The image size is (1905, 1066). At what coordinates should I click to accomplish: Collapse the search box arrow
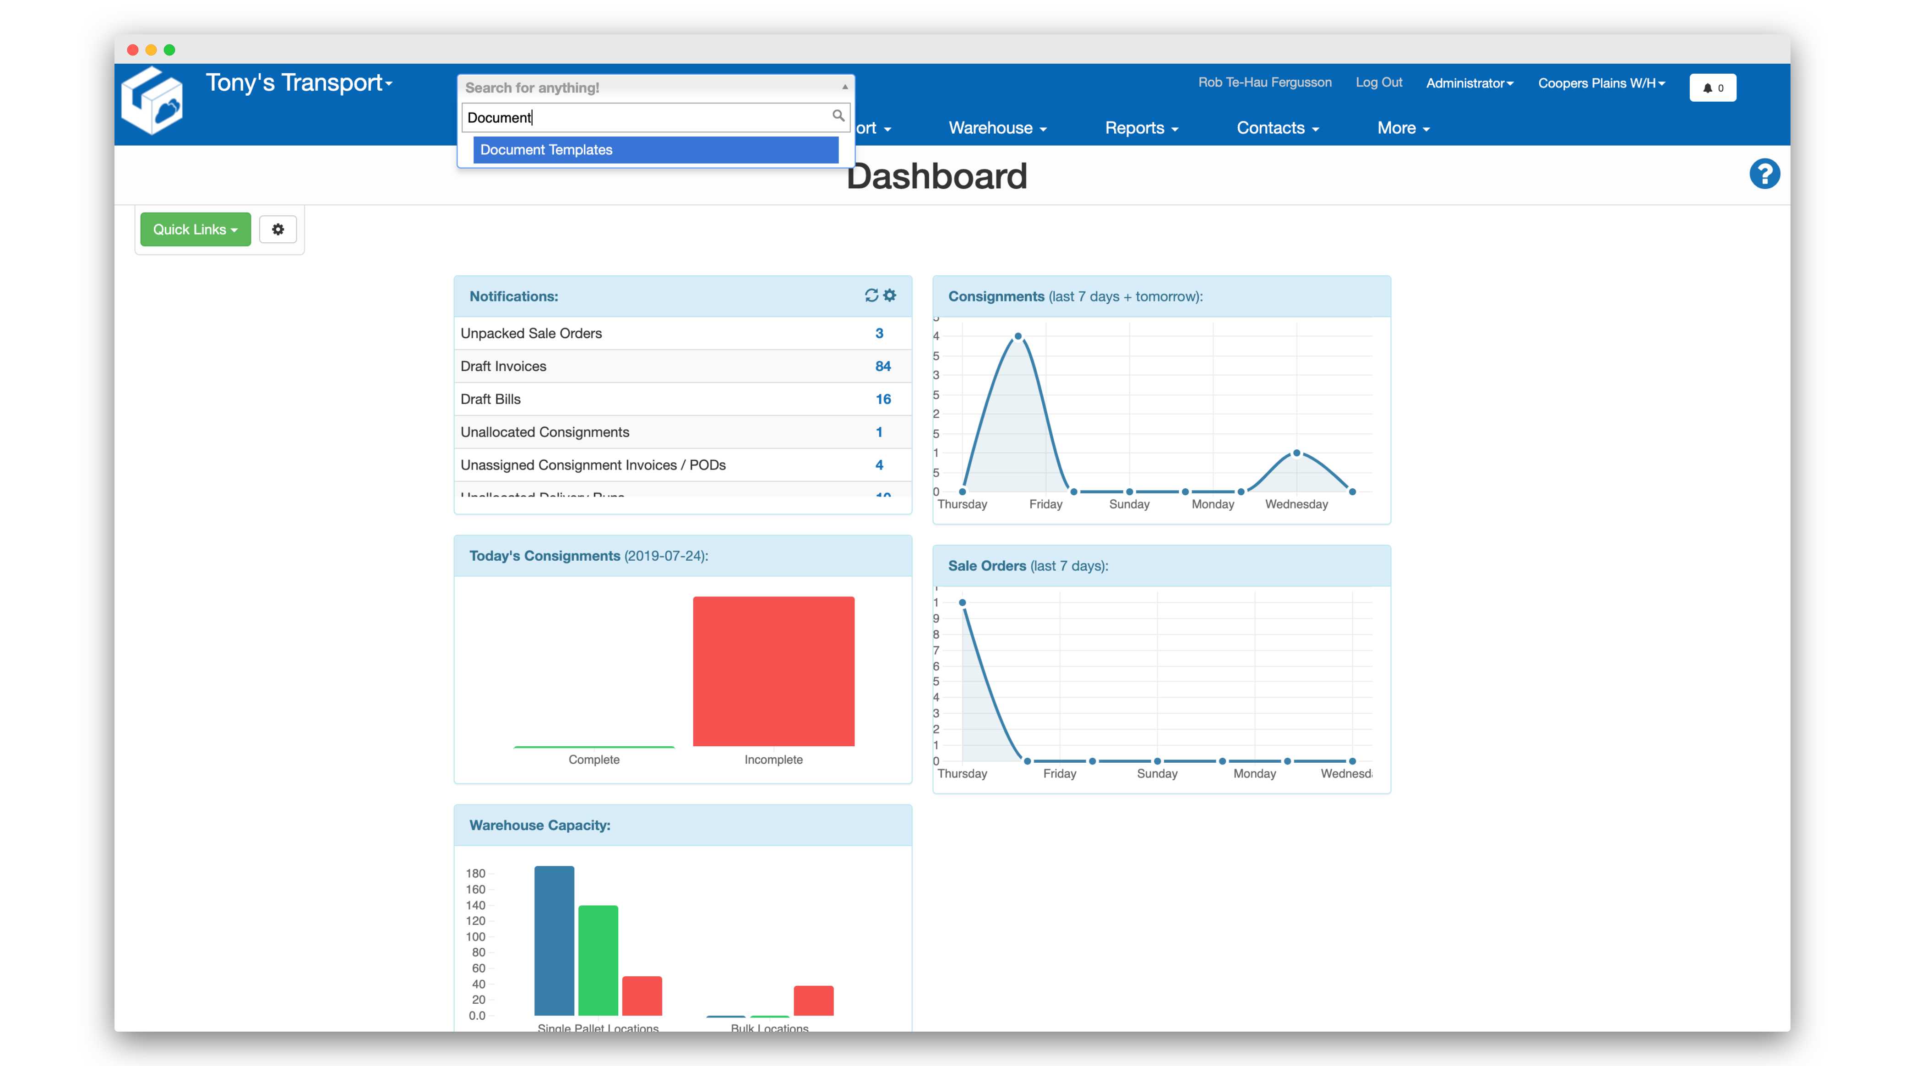coord(844,87)
